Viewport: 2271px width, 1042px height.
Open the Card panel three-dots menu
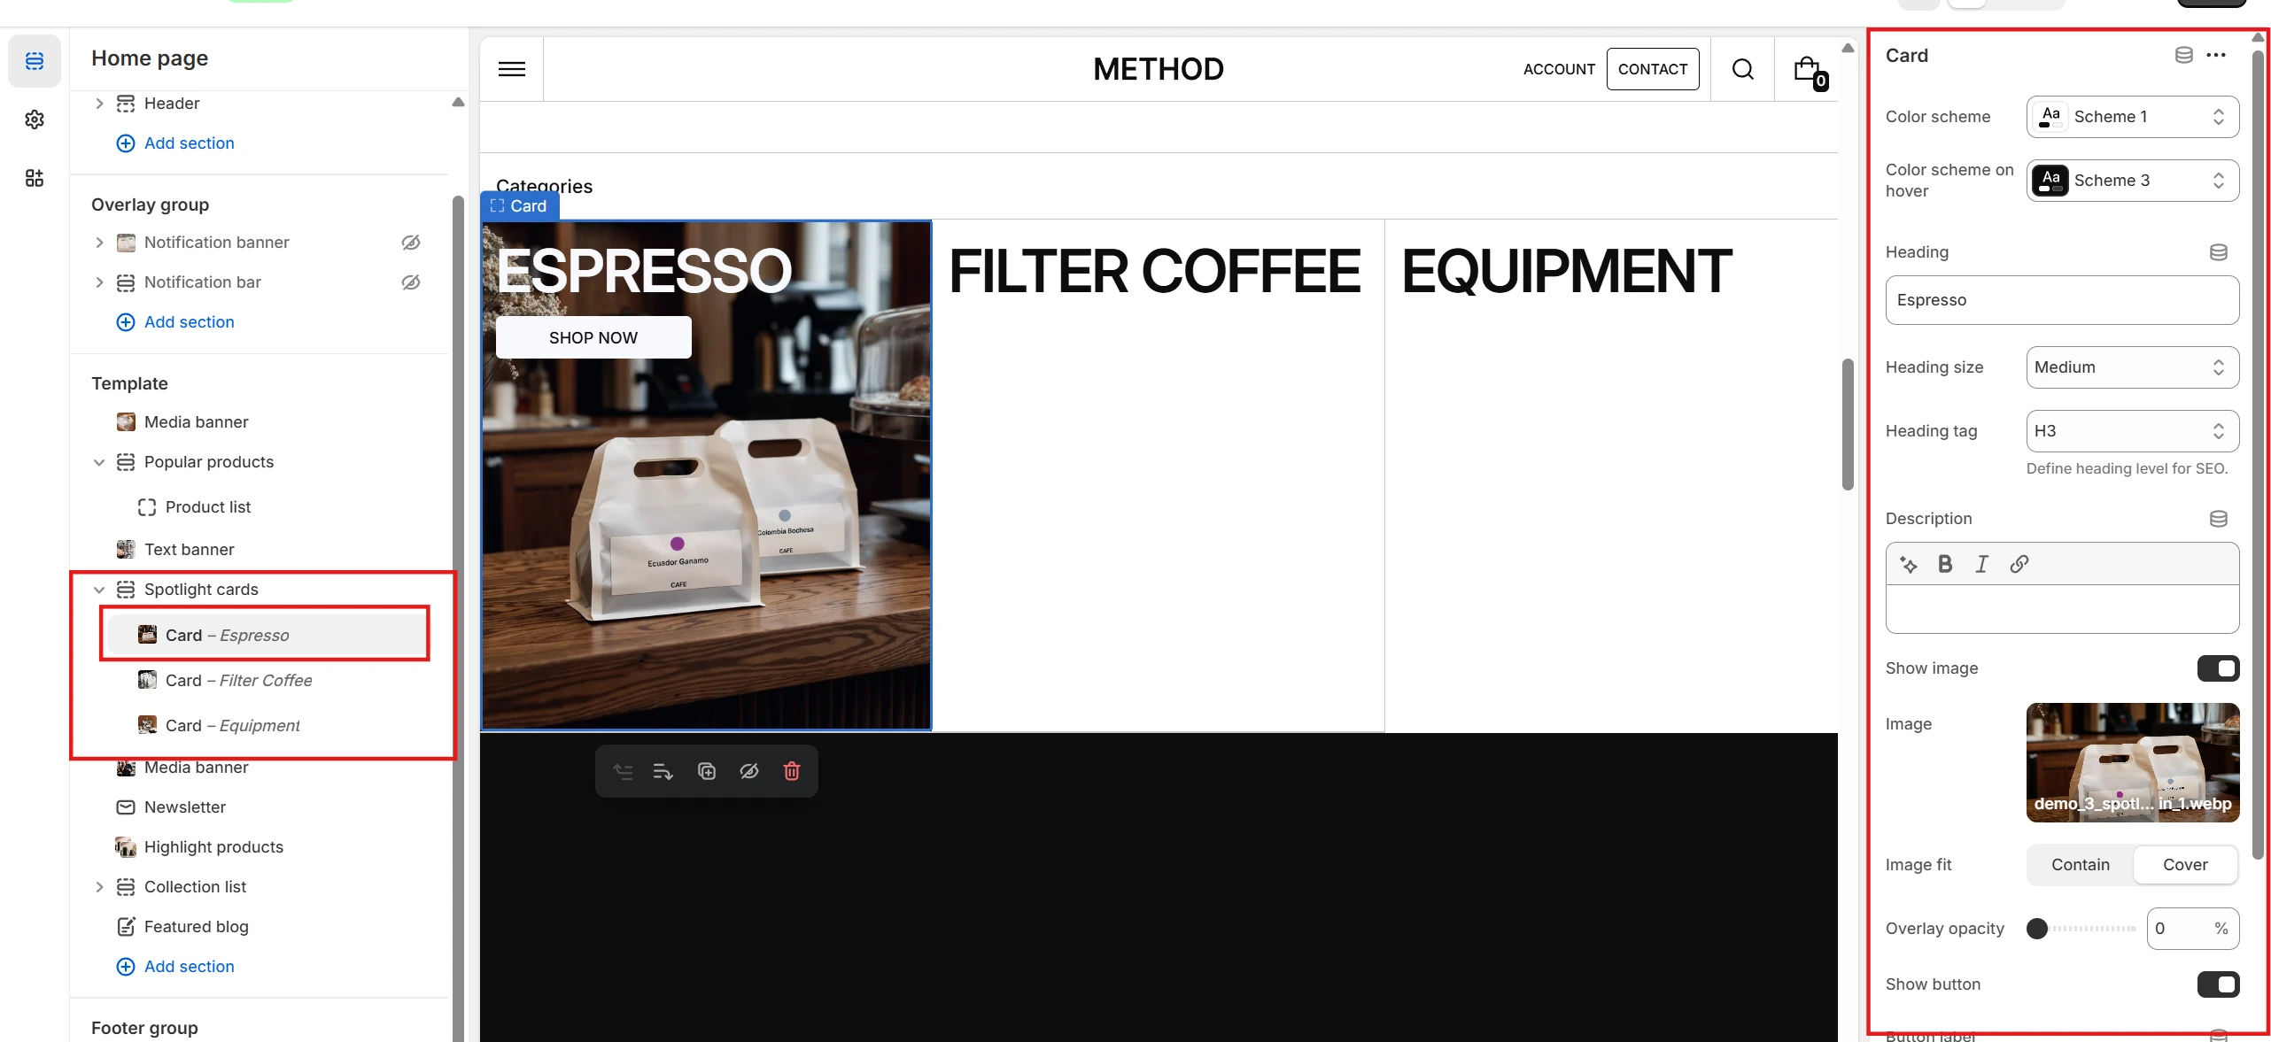(2215, 55)
